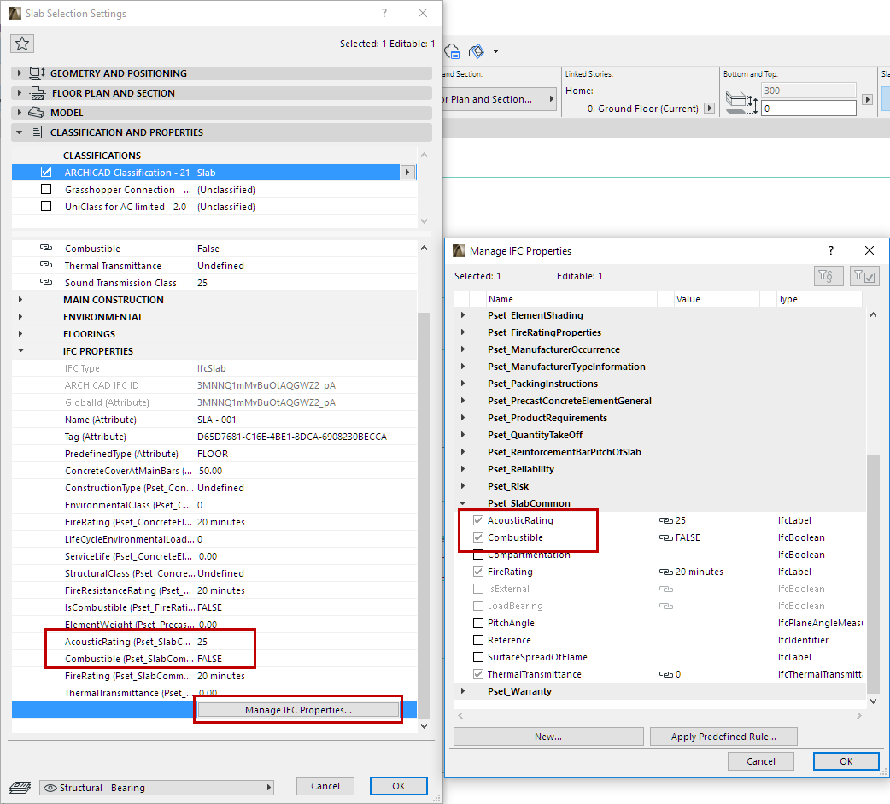Click the renovation filter toolbar icon

pyautogui.click(x=477, y=51)
